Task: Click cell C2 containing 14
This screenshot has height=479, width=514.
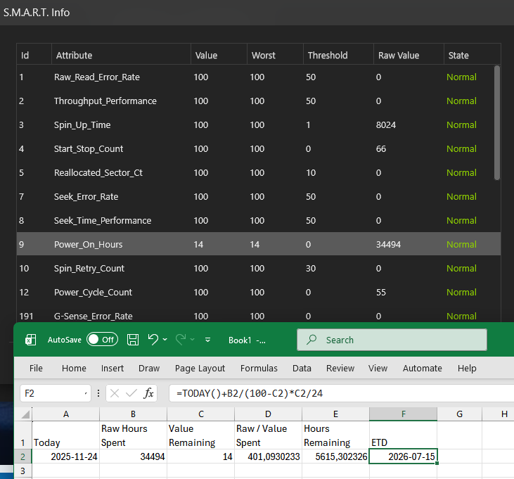Action: click(x=201, y=456)
